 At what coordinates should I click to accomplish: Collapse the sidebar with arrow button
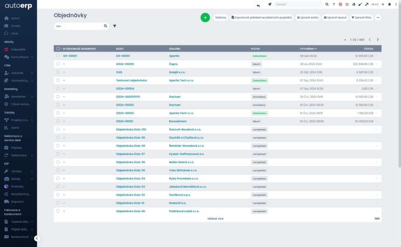pyautogui.click(x=37, y=238)
